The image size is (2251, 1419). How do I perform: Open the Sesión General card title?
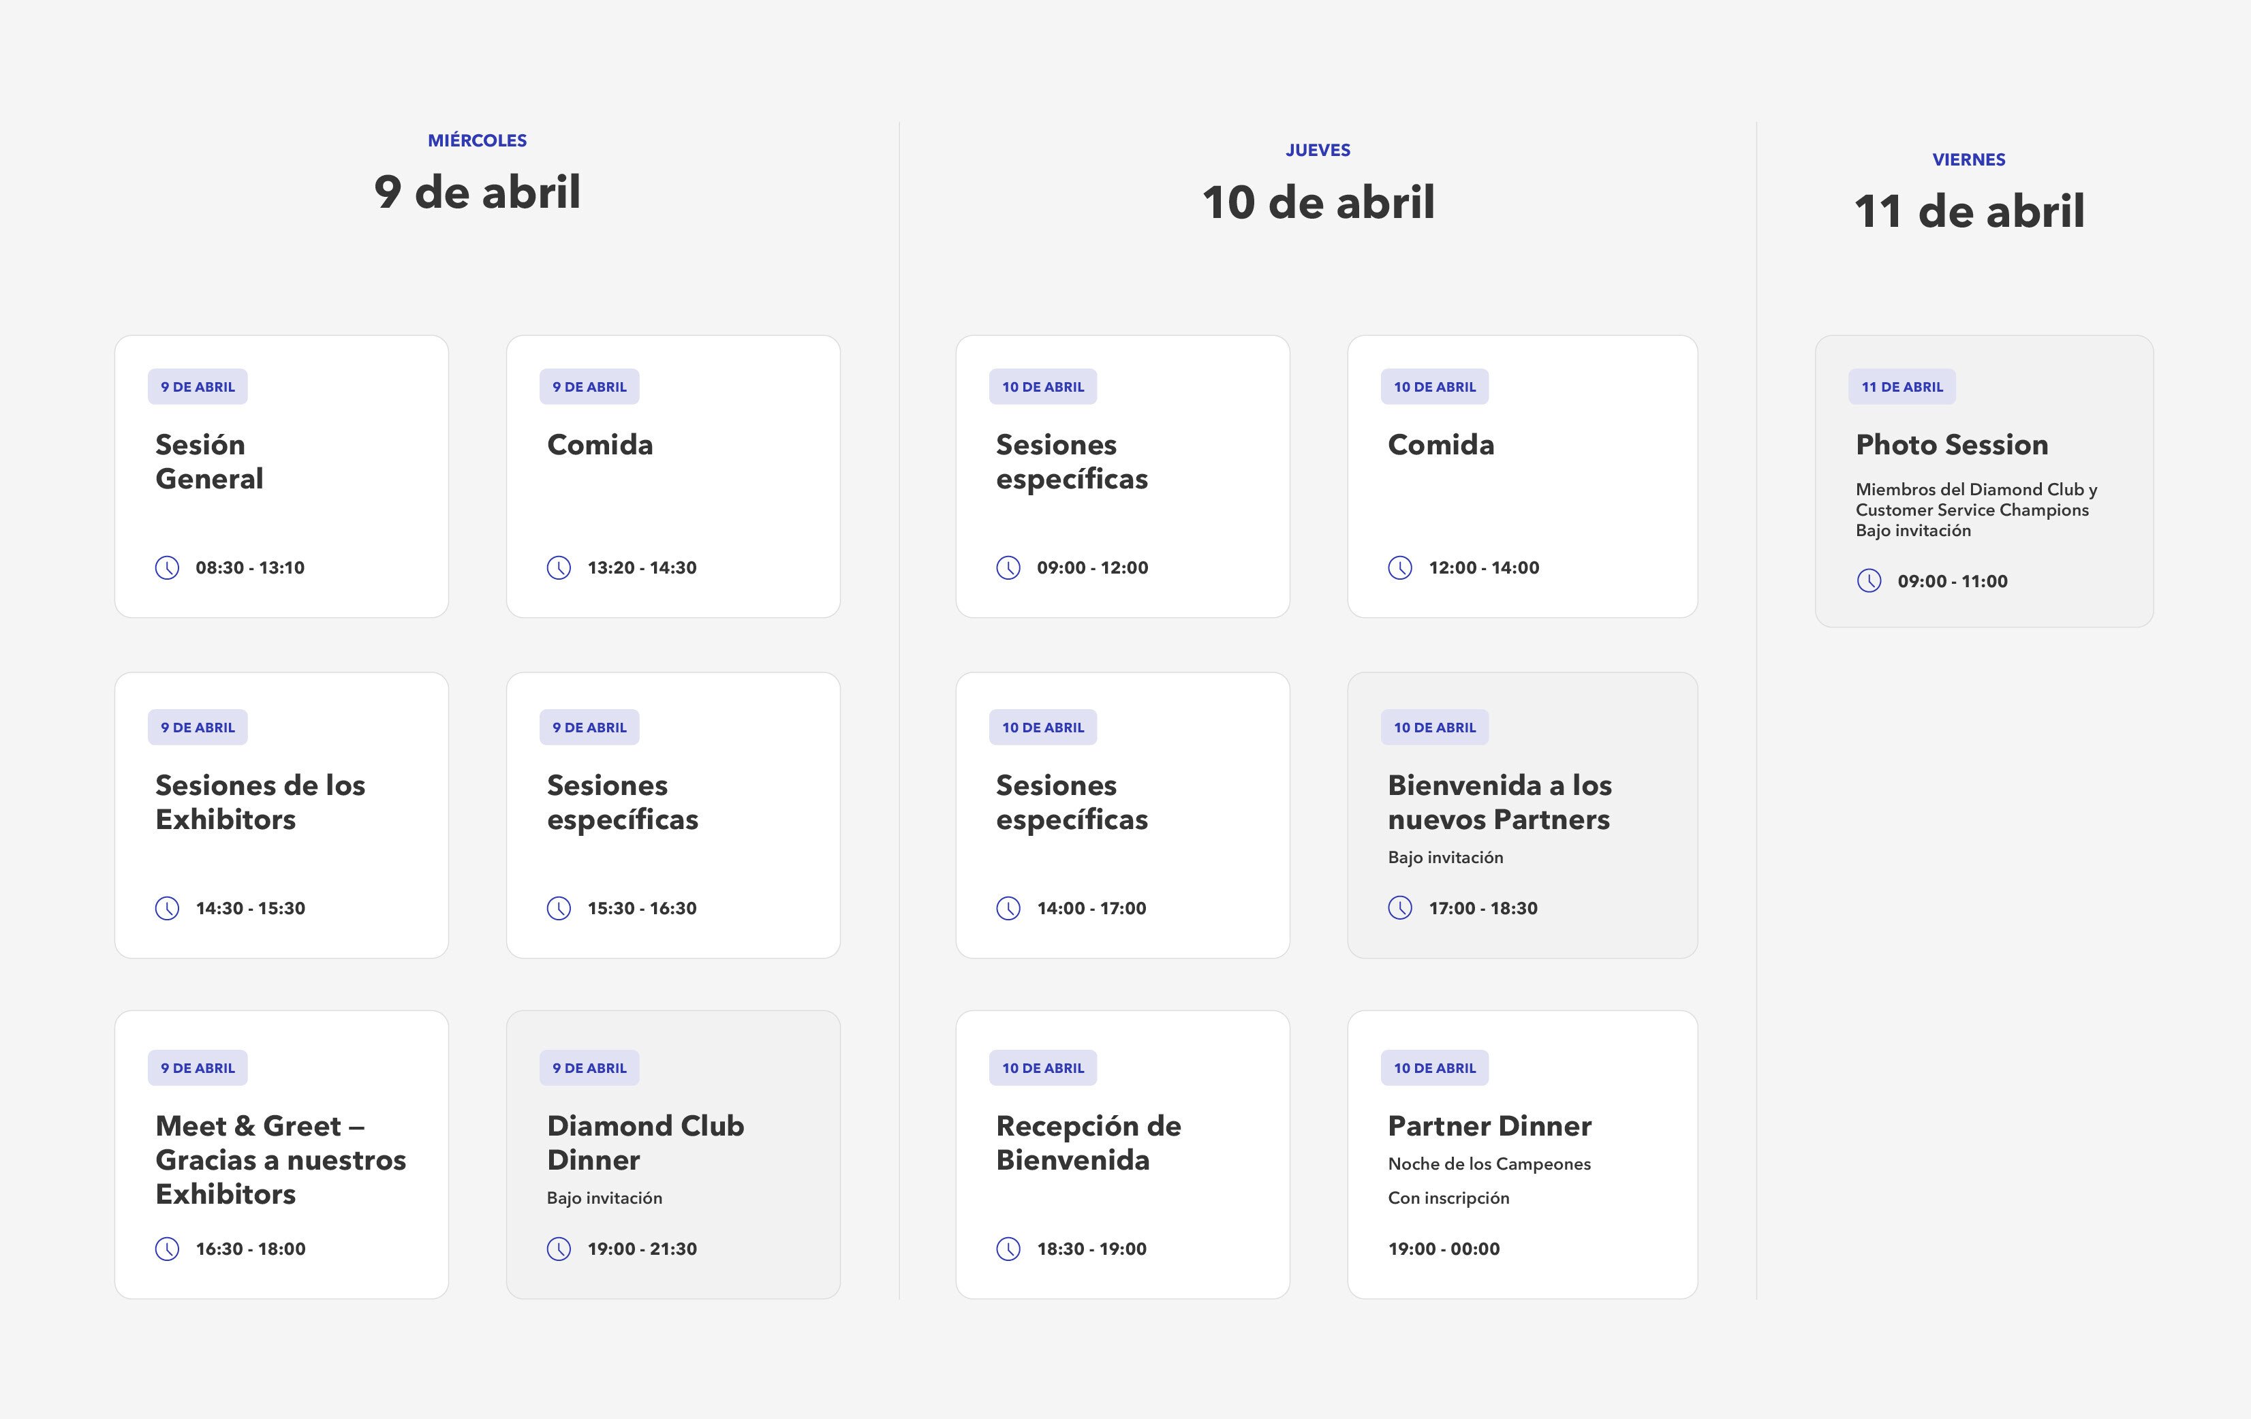(209, 461)
